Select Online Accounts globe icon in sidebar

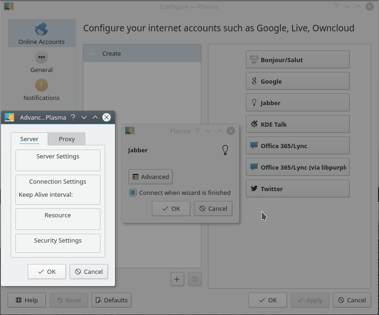42,29
